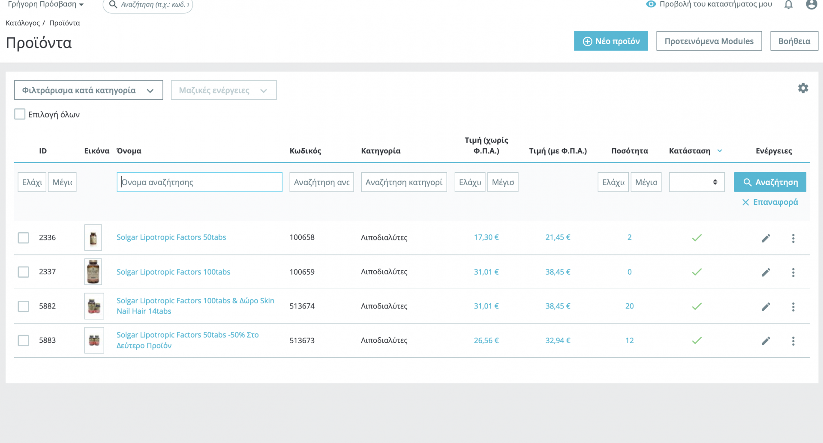Click the edit pencil for product 5882

pyautogui.click(x=766, y=307)
